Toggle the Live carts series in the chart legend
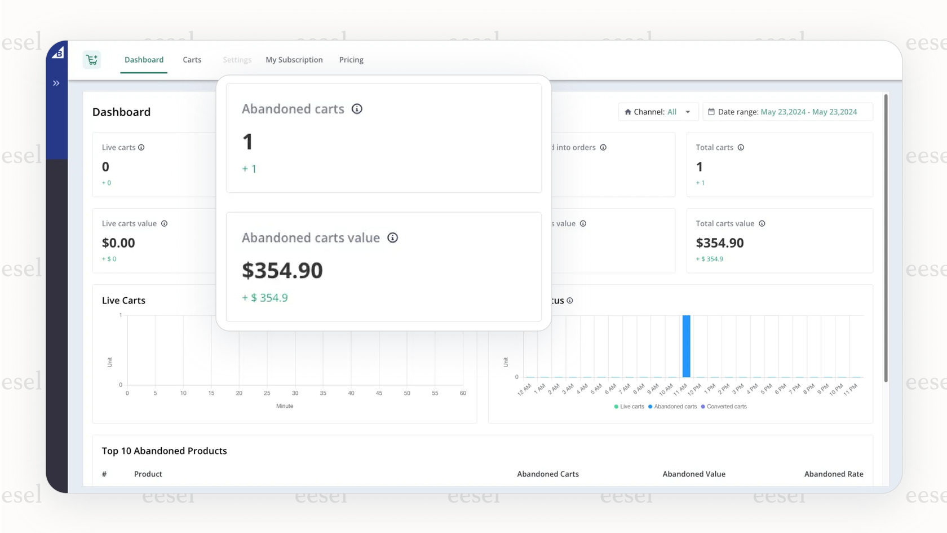The height and width of the screenshot is (533, 947). click(629, 407)
